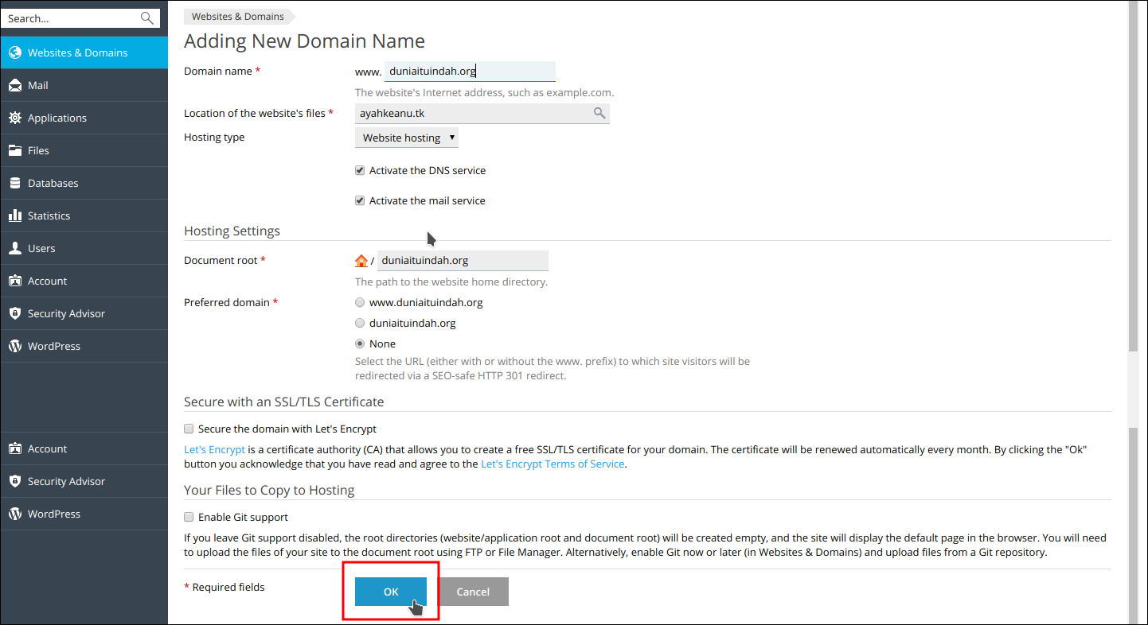Click the Document root input field

point(463,260)
